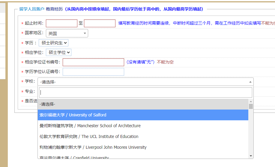Pick 伦敦大学教育研究院 / The UCL Institute of Education

tap(143, 136)
